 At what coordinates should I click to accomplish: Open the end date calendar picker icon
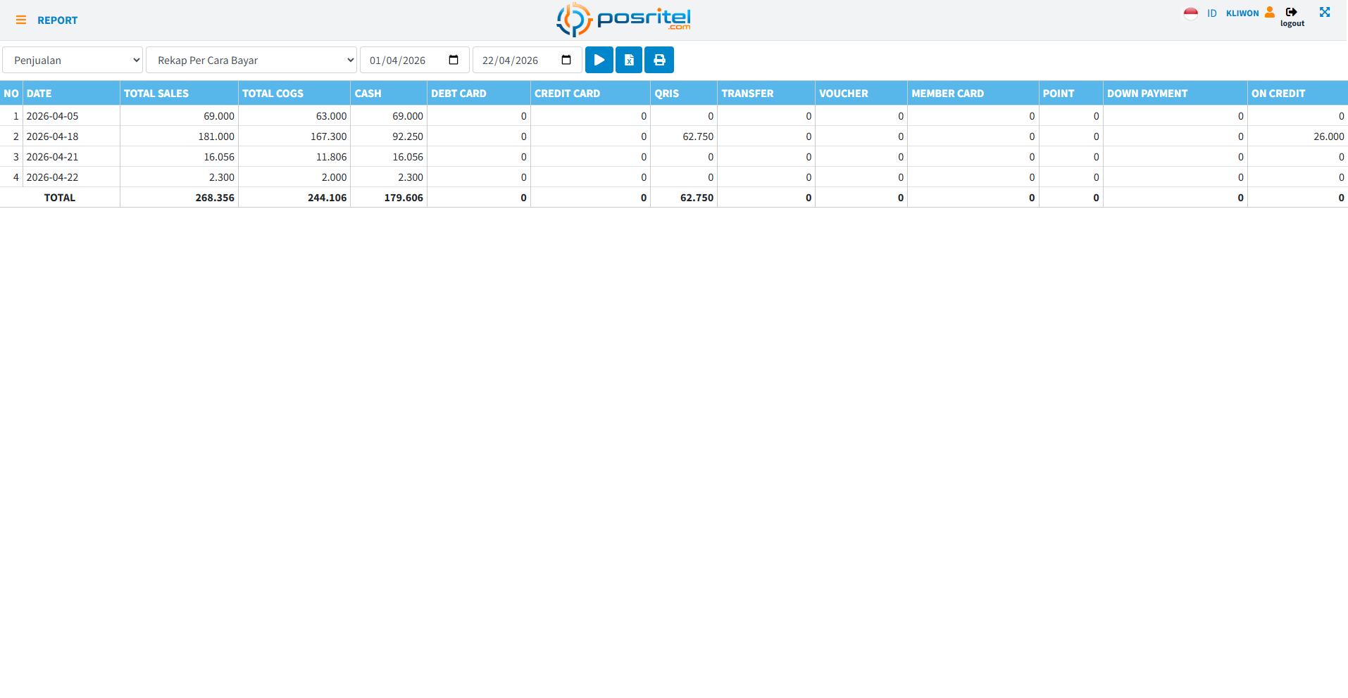pos(566,60)
